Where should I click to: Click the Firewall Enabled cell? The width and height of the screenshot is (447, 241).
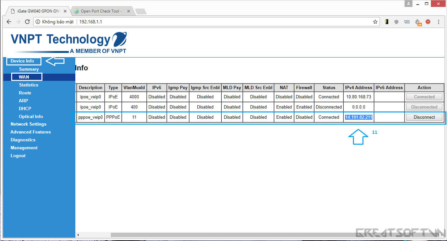pos(304,107)
